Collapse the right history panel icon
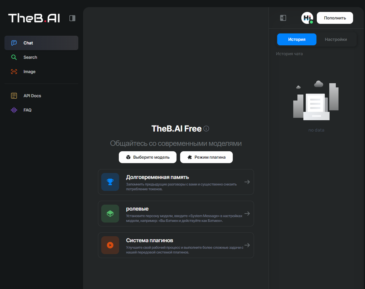Screen dimensions: 365x289 pos(283,18)
